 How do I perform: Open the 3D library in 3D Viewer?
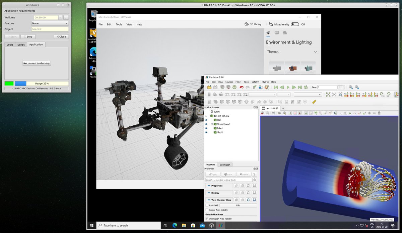pyautogui.click(x=253, y=24)
